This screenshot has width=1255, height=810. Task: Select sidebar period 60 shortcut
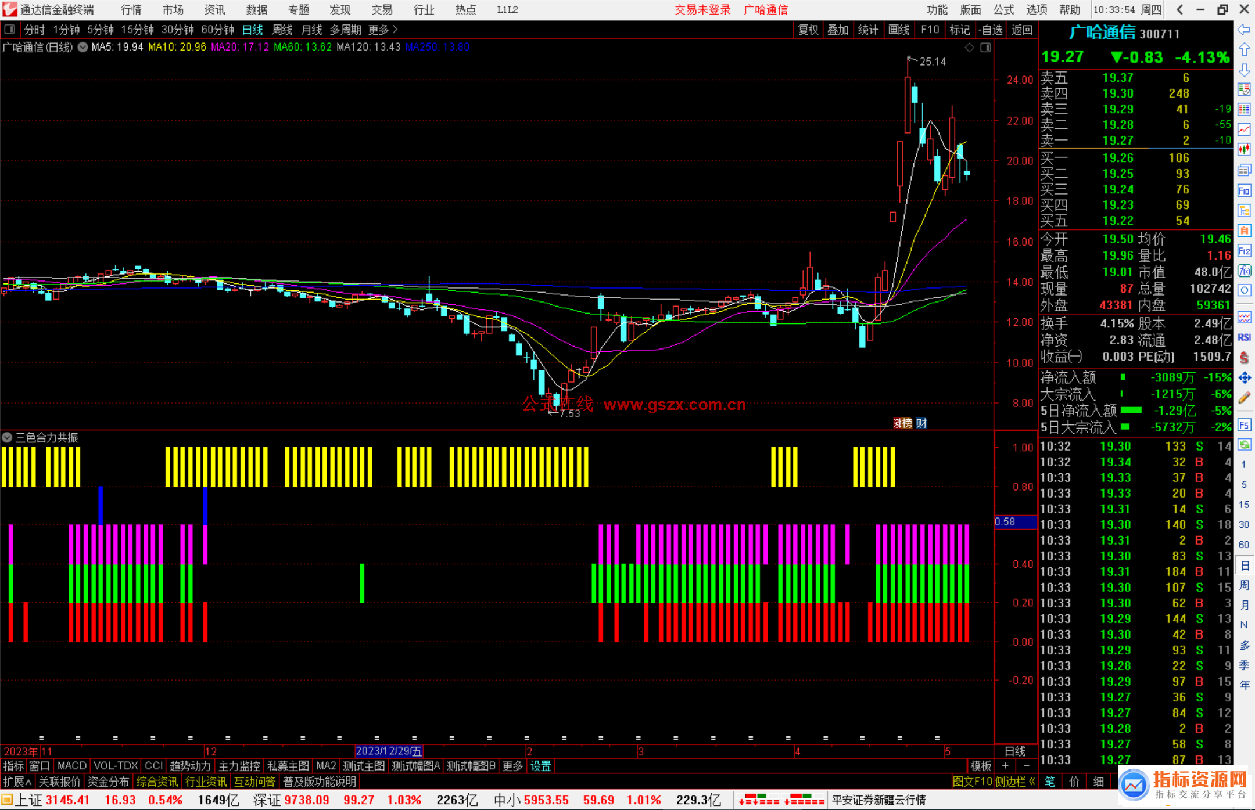(x=1244, y=545)
